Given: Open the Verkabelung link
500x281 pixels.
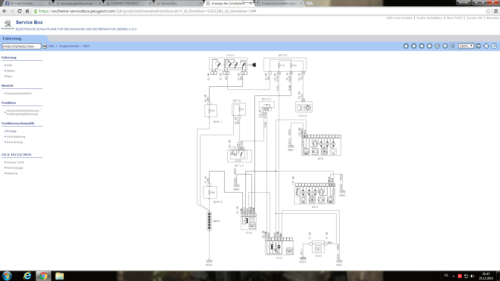Looking at the screenshot, I should pyautogui.click(x=16, y=137).
